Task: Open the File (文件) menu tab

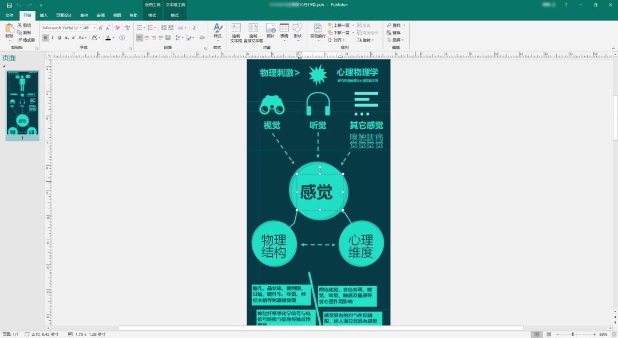Action: 10,15
